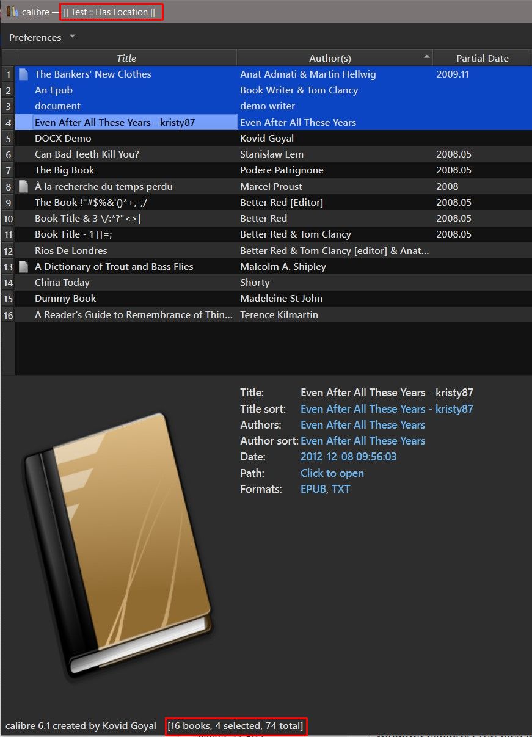Image resolution: width=532 pixels, height=737 pixels.
Task: Select the book 'The Bankers' New Clothes'
Action: 93,74
